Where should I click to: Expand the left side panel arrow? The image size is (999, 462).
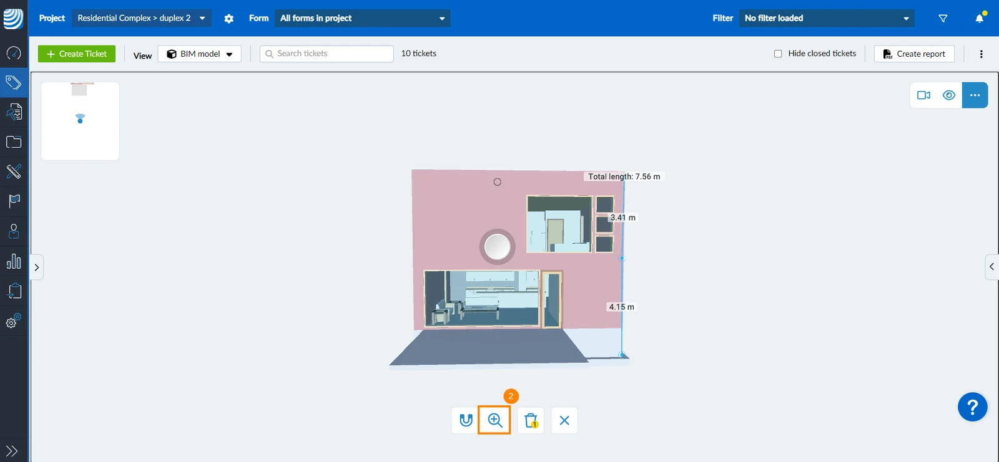click(37, 267)
